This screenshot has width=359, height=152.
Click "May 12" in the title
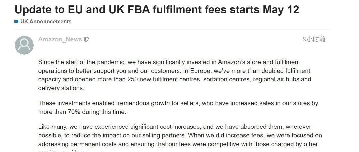coord(281,10)
